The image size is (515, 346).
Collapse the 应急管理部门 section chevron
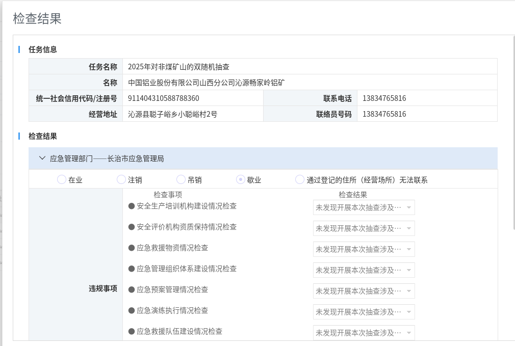tap(42, 158)
